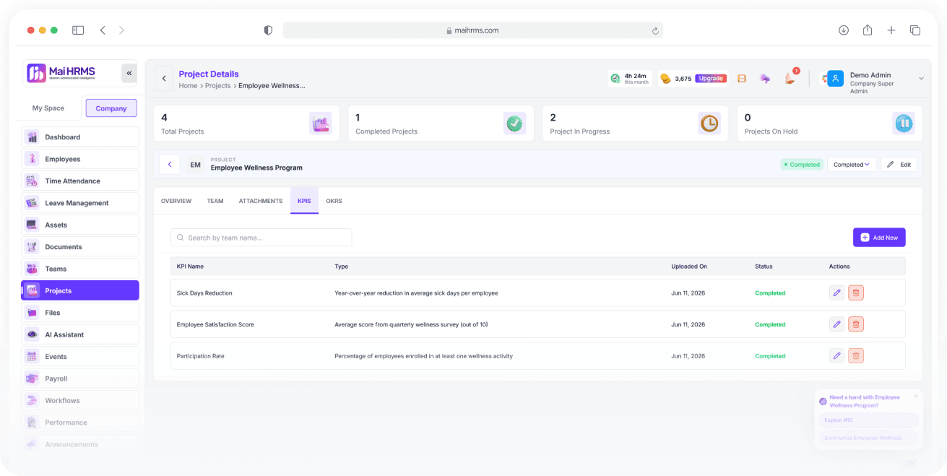
Task: Delete the Participation Rate KPI
Action: pyautogui.click(x=856, y=355)
